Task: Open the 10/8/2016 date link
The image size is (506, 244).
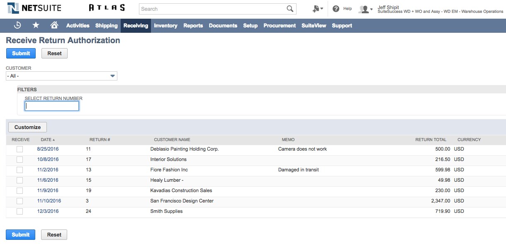Action: coord(48,159)
